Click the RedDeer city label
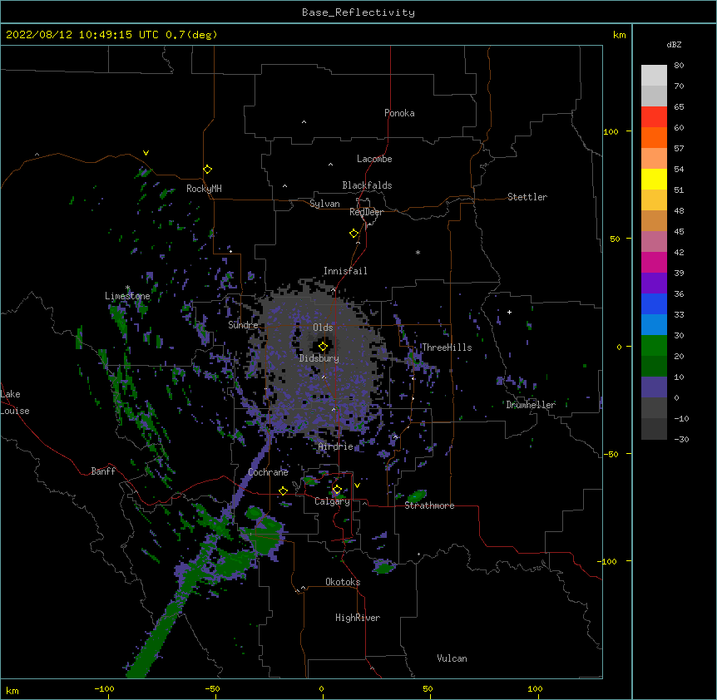The width and height of the screenshot is (717, 700). click(x=366, y=212)
